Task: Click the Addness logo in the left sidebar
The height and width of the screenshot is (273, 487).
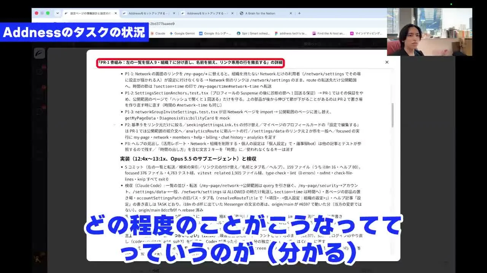Action: (x=39, y=53)
